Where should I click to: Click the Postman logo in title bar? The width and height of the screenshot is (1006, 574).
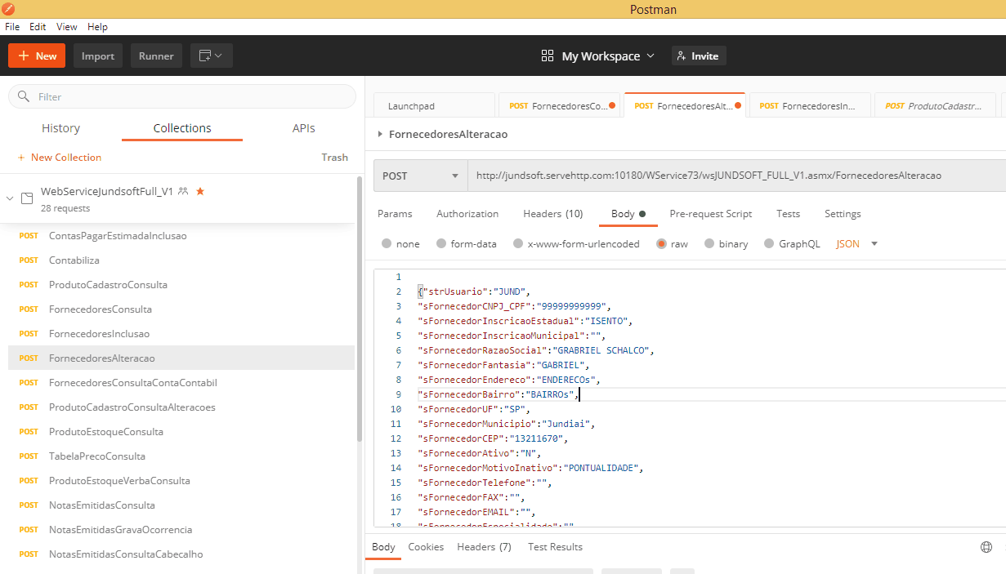point(8,9)
